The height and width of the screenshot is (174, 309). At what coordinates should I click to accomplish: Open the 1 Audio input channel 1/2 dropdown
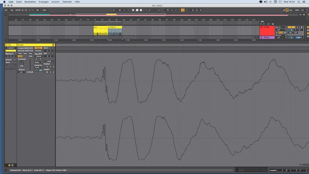coord(281,30)
